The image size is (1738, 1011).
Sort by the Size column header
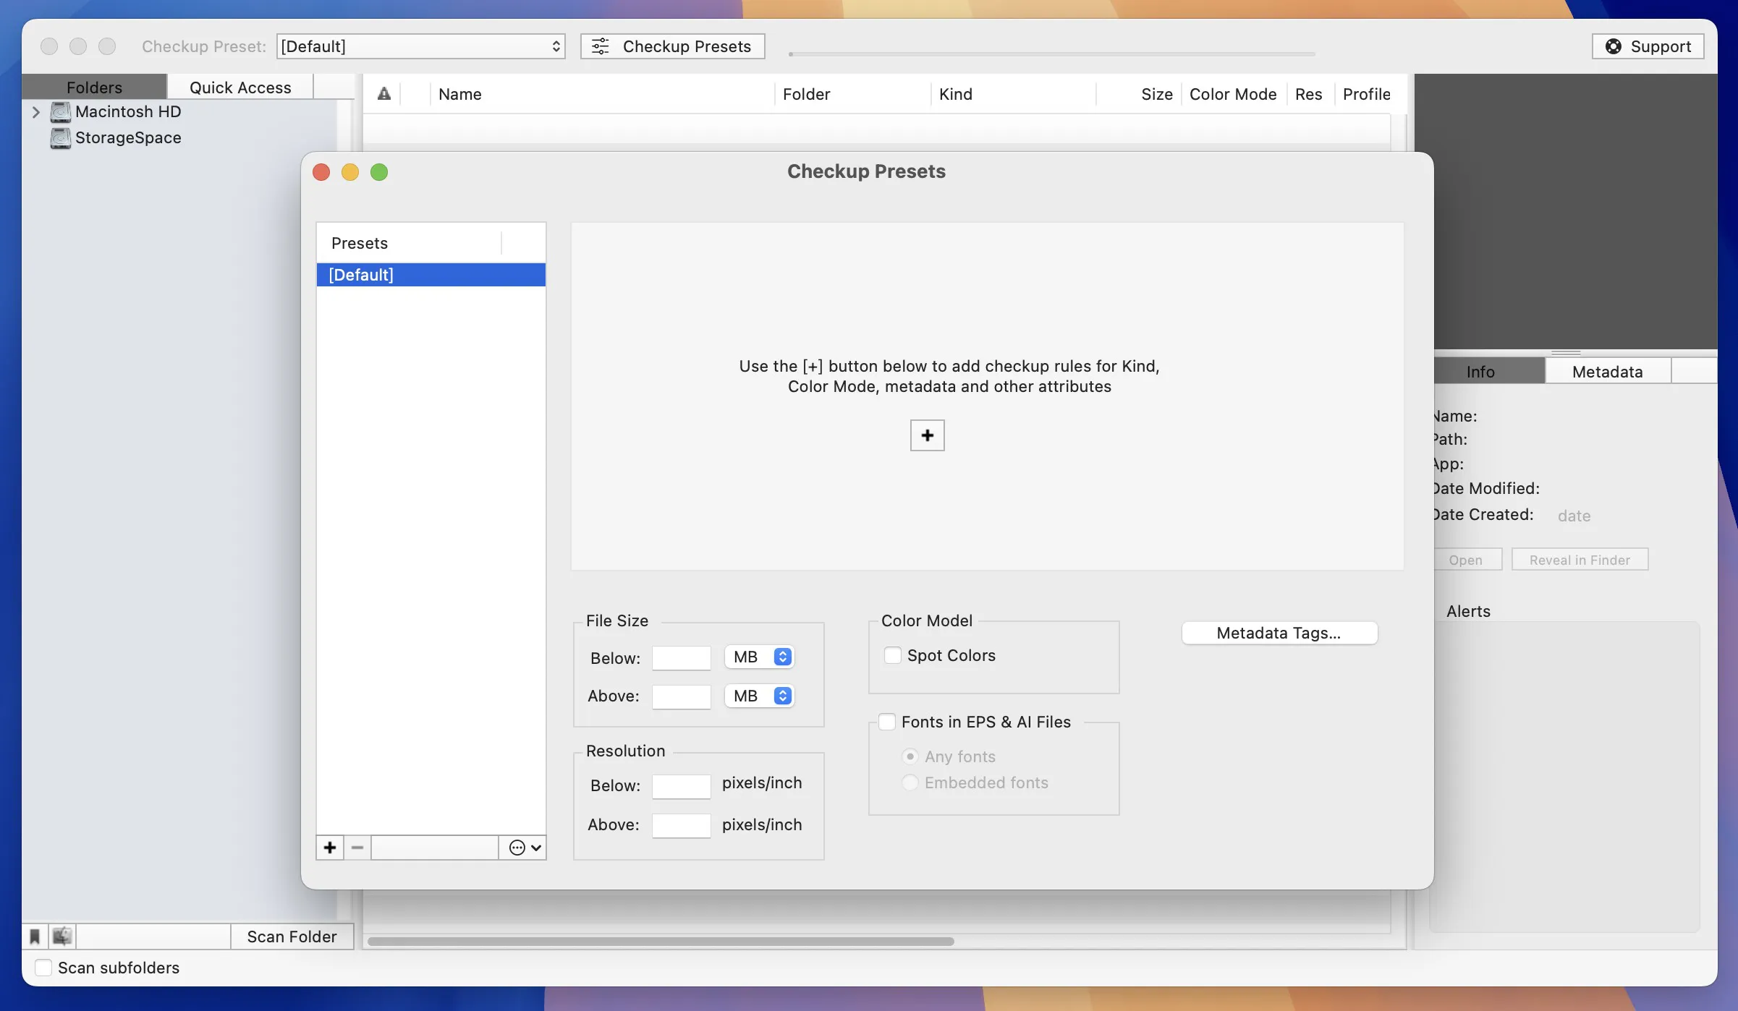[x=1139, y=94]
